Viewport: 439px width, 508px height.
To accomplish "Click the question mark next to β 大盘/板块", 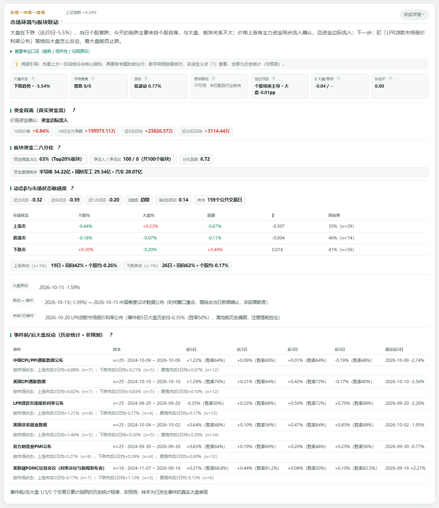I will tap(338, 79).
